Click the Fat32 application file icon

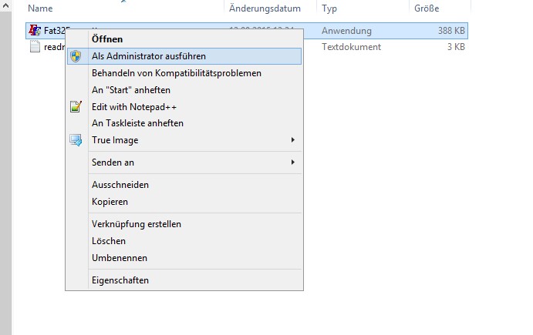(35, 31)
